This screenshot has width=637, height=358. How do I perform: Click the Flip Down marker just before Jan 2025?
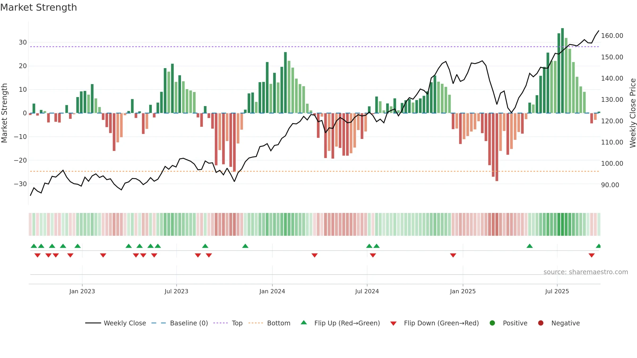click(x=453, y=255)
